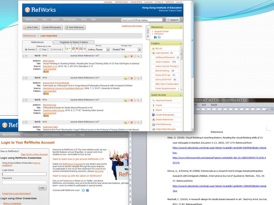Screen dimensions: 274x205
Task: Click the Twitter icon in Resources panel
Action: [x=159, y=37]
